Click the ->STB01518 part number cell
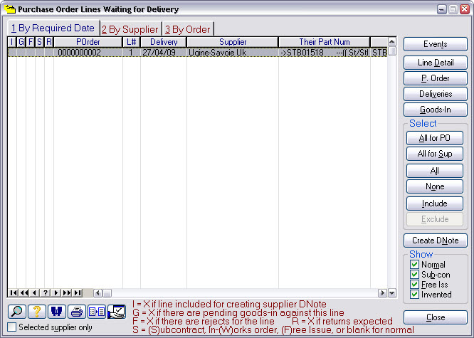This screenshot has height=338, width=474. [x=325, y=53]
